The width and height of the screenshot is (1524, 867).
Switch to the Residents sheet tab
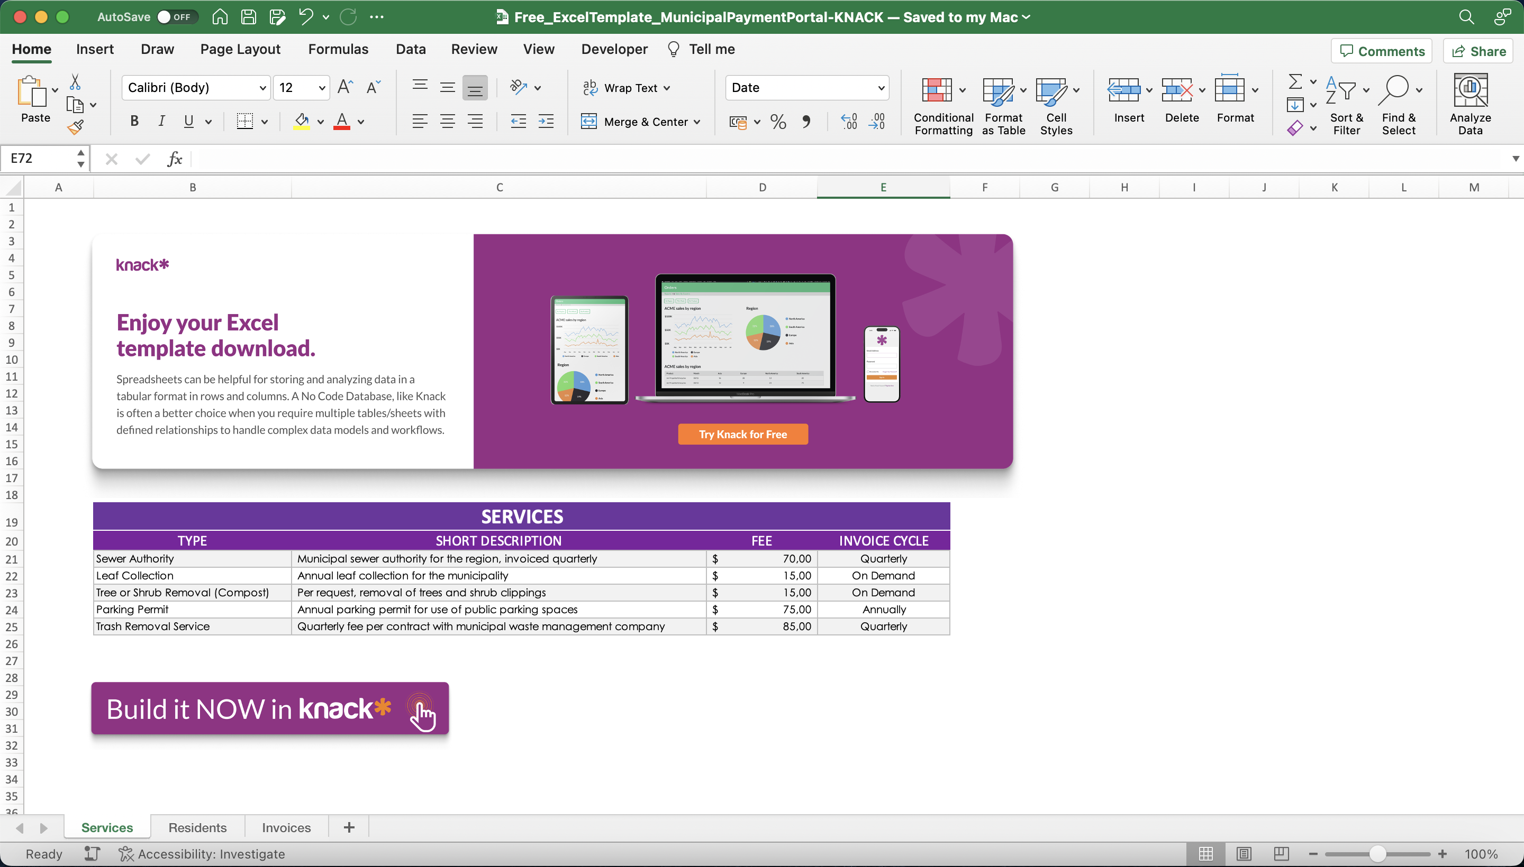197,828
